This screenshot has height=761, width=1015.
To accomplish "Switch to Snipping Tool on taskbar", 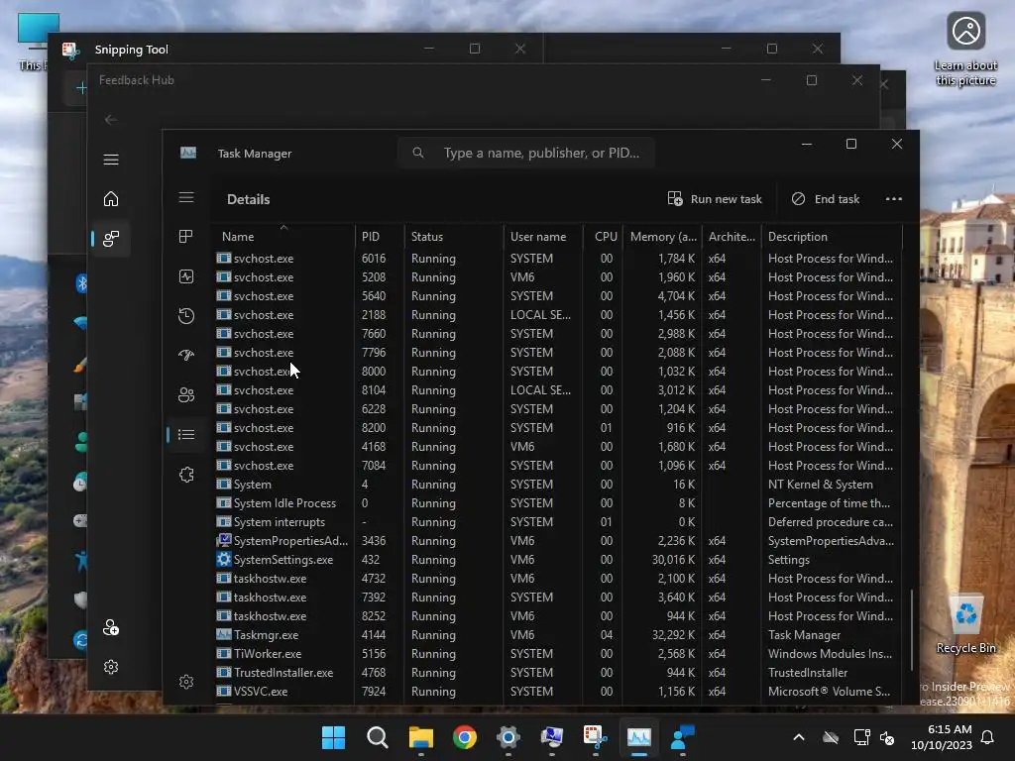I will [x=595, y=737].
